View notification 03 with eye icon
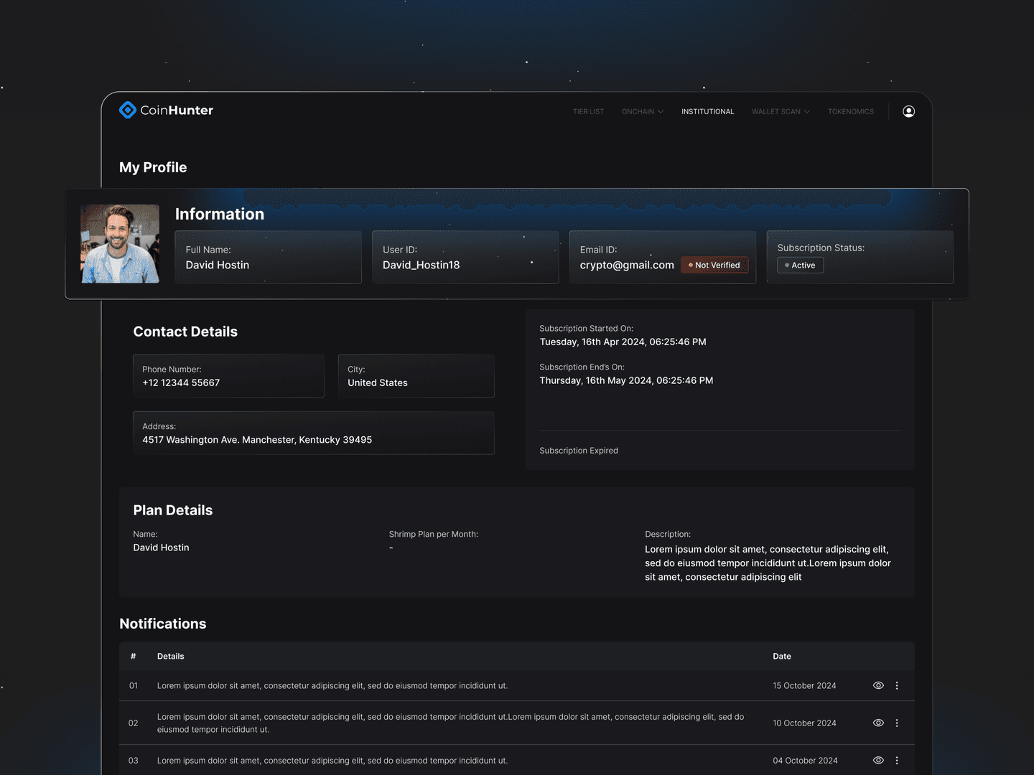Screen dimensions: 1034x775 click(x=877, y=760)
